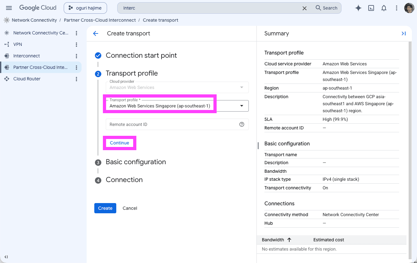The image size is (417, 263).
Task: Go back using the arrow beside Create transport
Action: [x=96, y=33]
